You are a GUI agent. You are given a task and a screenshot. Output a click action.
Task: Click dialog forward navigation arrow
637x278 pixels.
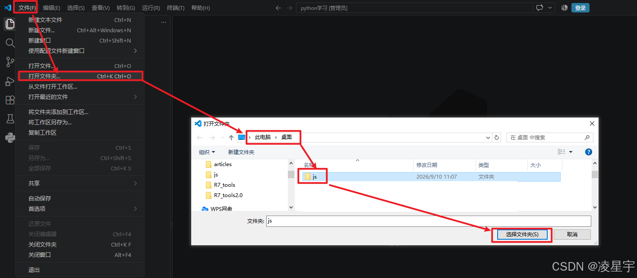212,138
